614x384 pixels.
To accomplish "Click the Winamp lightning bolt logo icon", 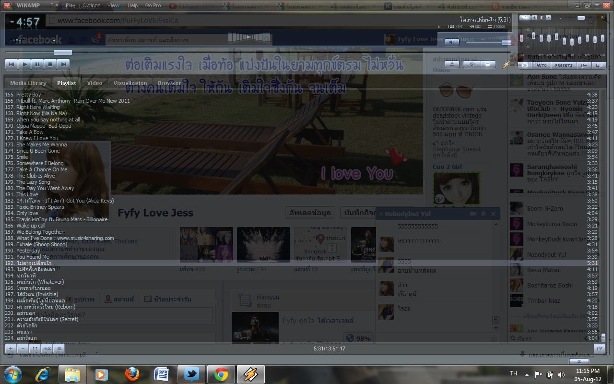I will tap(507, 64).
